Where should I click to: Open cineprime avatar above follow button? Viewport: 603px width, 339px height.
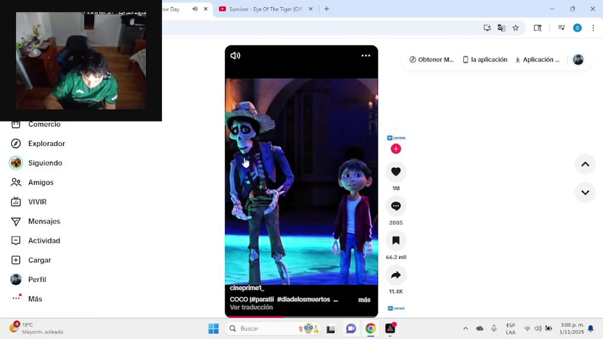(x=396, y=138)
